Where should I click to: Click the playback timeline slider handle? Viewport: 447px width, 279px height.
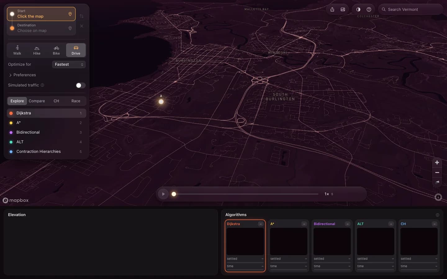[x=174, y=194]
